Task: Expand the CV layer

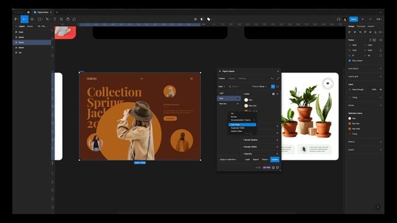Action: [x=16, y=53]
